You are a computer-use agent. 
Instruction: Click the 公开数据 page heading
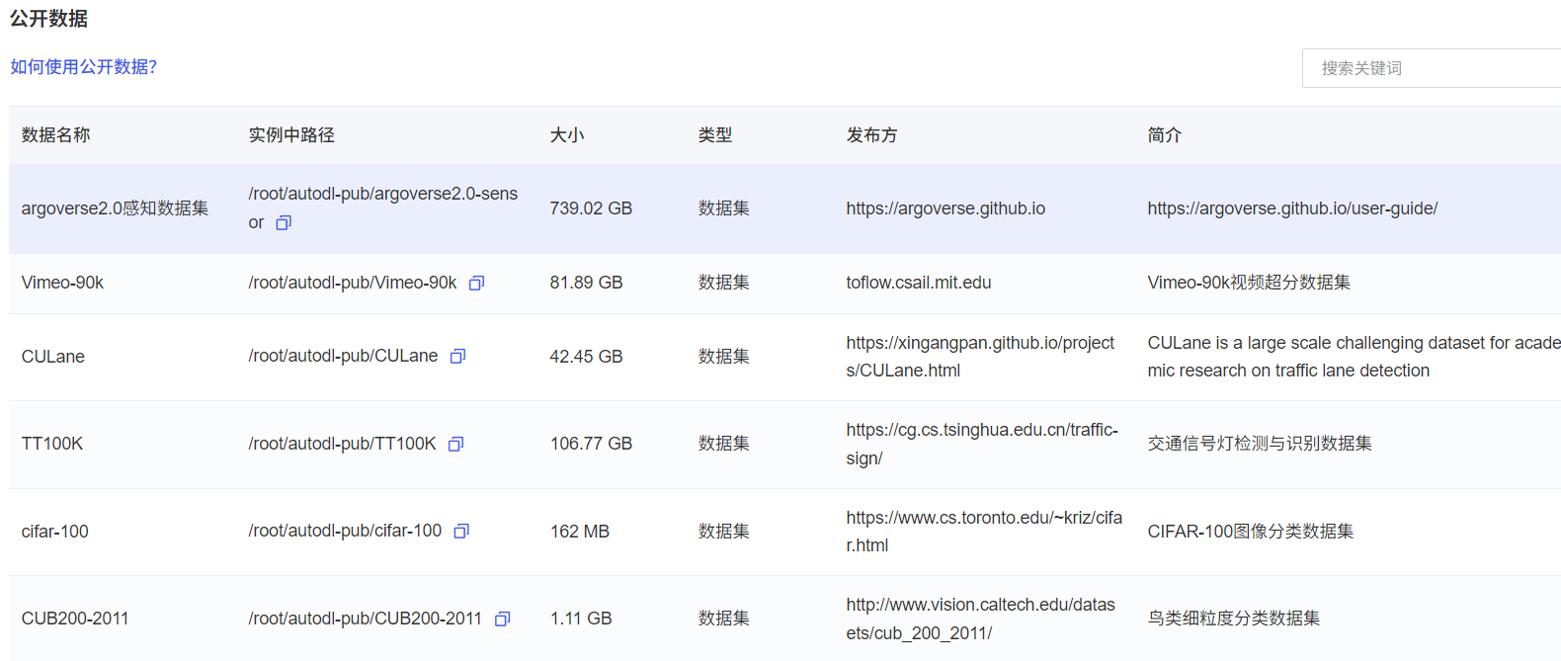[x=48, y=19]
